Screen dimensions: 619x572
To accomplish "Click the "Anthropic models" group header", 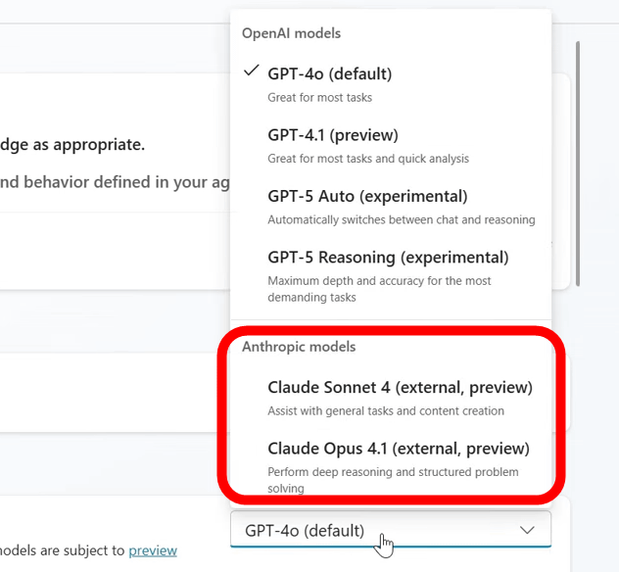I will coord(299,347).
